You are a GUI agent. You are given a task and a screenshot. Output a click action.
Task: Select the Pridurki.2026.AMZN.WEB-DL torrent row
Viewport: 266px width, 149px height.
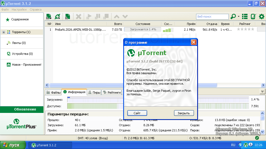155,30
